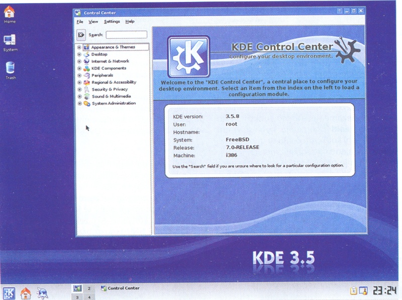Screen dimensions: 402x300
Task: Click the System Administration icon
Action: pos(87,103)
